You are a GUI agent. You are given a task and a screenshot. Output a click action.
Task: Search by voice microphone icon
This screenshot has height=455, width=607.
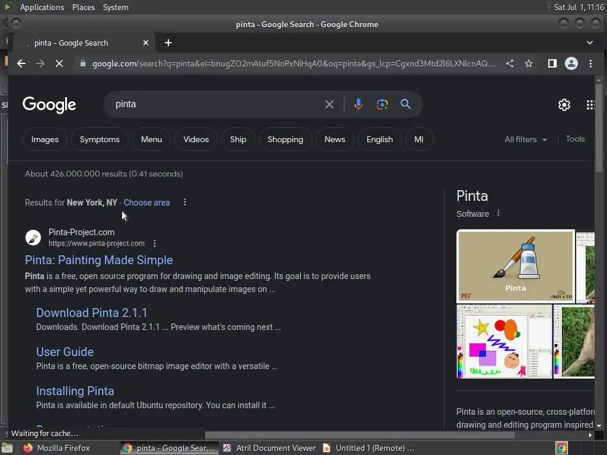pyautogui.click(x=359, y=104)
